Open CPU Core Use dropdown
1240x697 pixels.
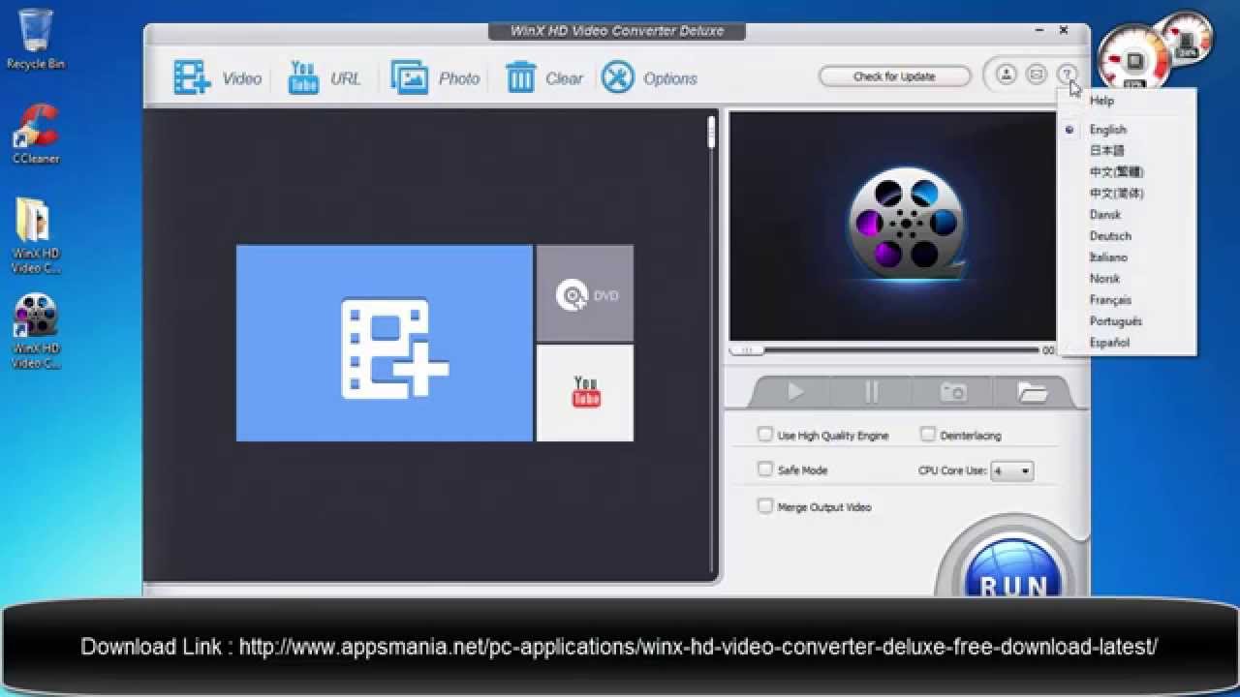click(x=1011, y=470)
